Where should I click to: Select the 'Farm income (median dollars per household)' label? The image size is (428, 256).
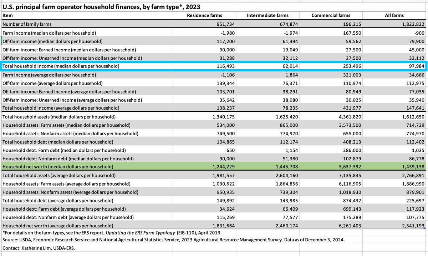tap(49, 33)
